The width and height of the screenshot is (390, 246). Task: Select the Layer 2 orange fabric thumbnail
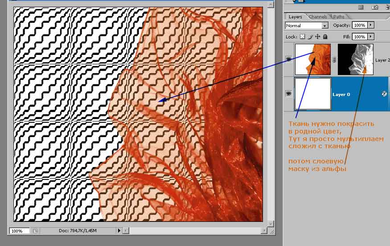pyautogui.click(x=313, y=59)
